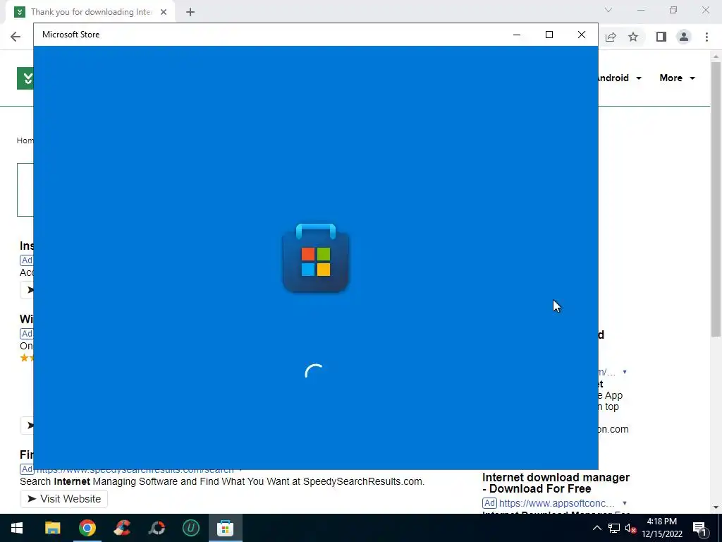Show the clock and date flyout
Screen dimensions: 722x542
[x=661, y=528]
